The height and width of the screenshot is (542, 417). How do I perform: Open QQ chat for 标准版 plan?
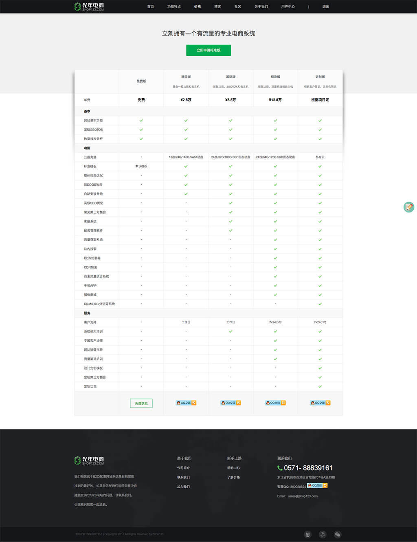pos(275,403)
